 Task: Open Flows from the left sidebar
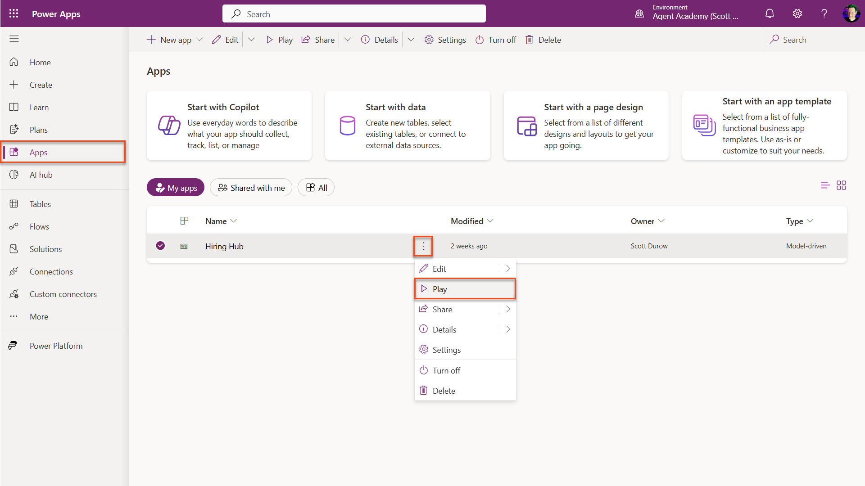tap(39, 226)
